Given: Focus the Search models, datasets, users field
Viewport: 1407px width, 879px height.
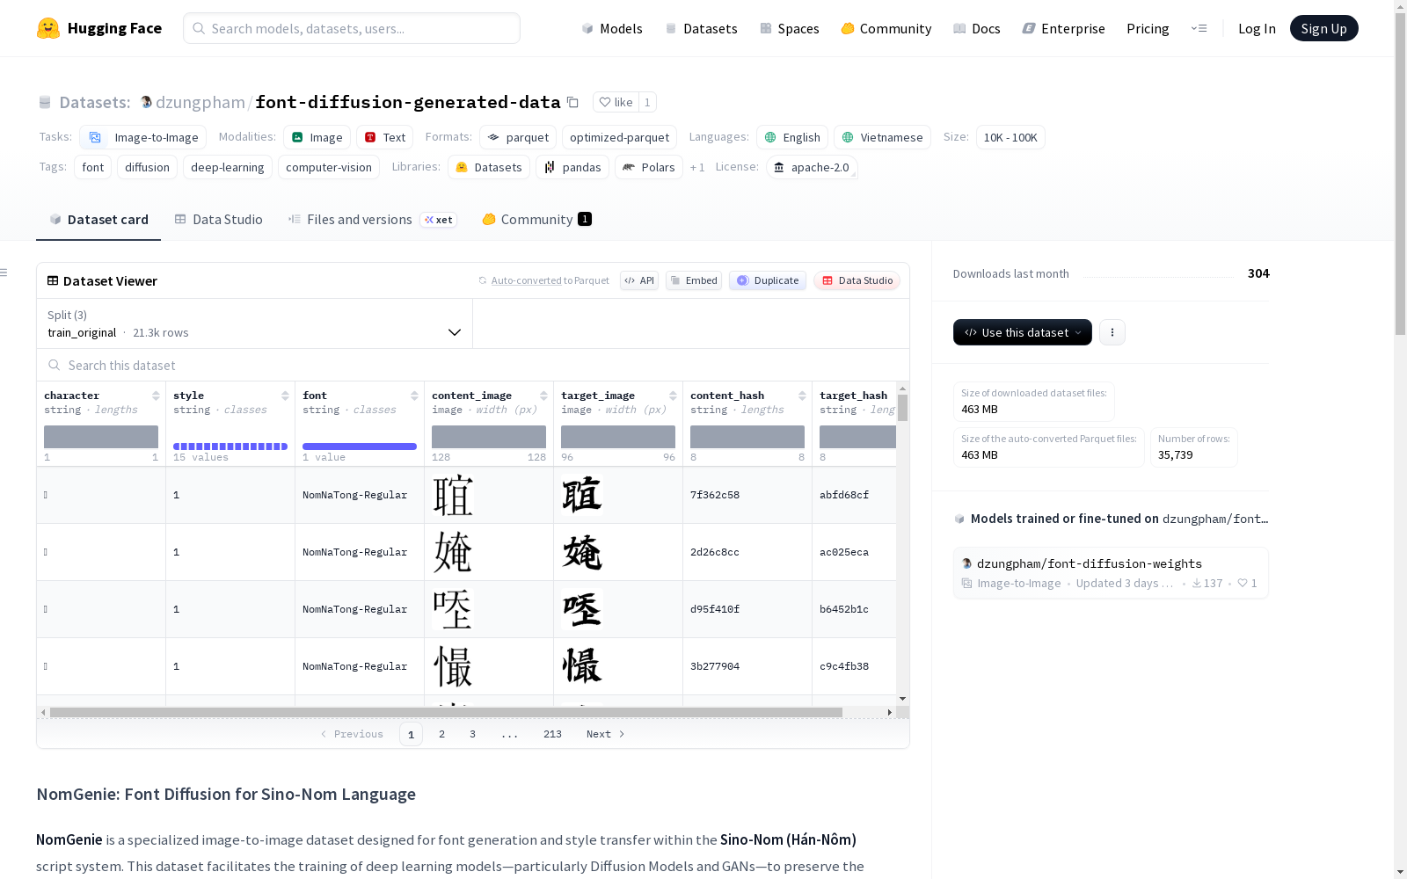Looking at the screenshot, I should [352, 28].
